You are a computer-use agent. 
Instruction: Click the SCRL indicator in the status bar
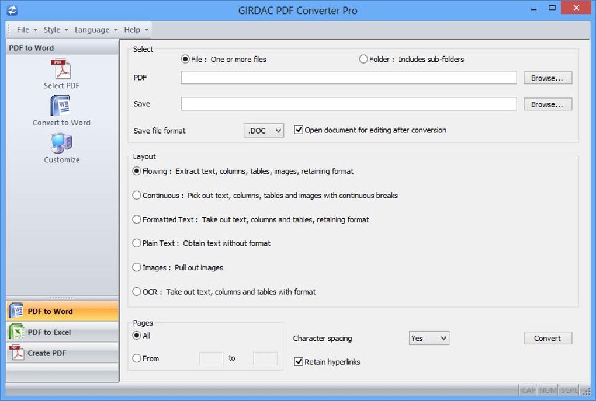569,390
